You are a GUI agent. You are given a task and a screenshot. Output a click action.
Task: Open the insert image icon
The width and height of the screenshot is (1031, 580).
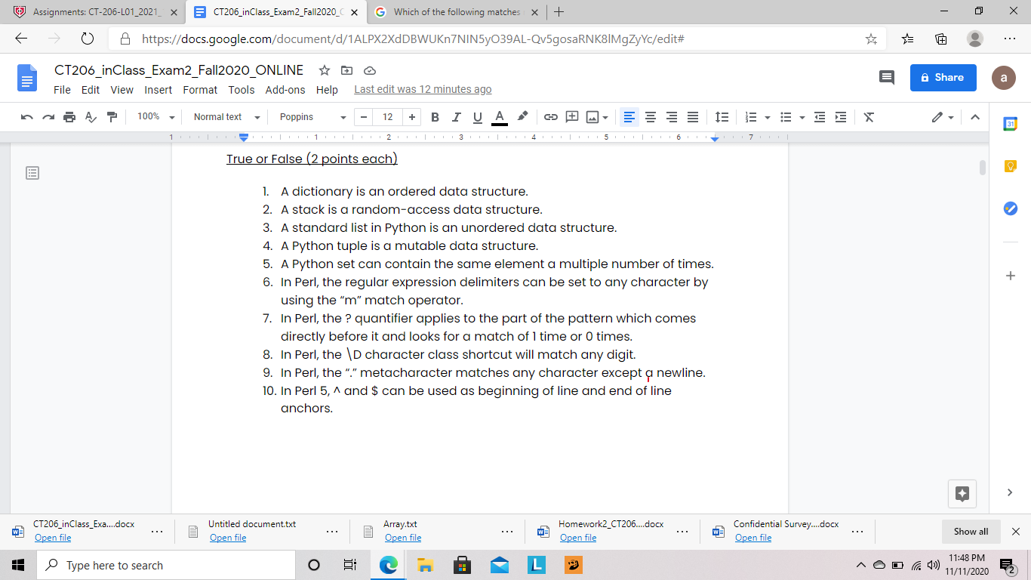tap(592, 117)
